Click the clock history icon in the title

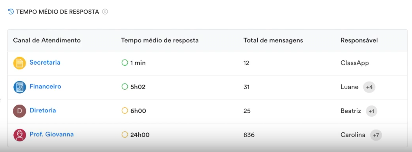pos(11,11)
